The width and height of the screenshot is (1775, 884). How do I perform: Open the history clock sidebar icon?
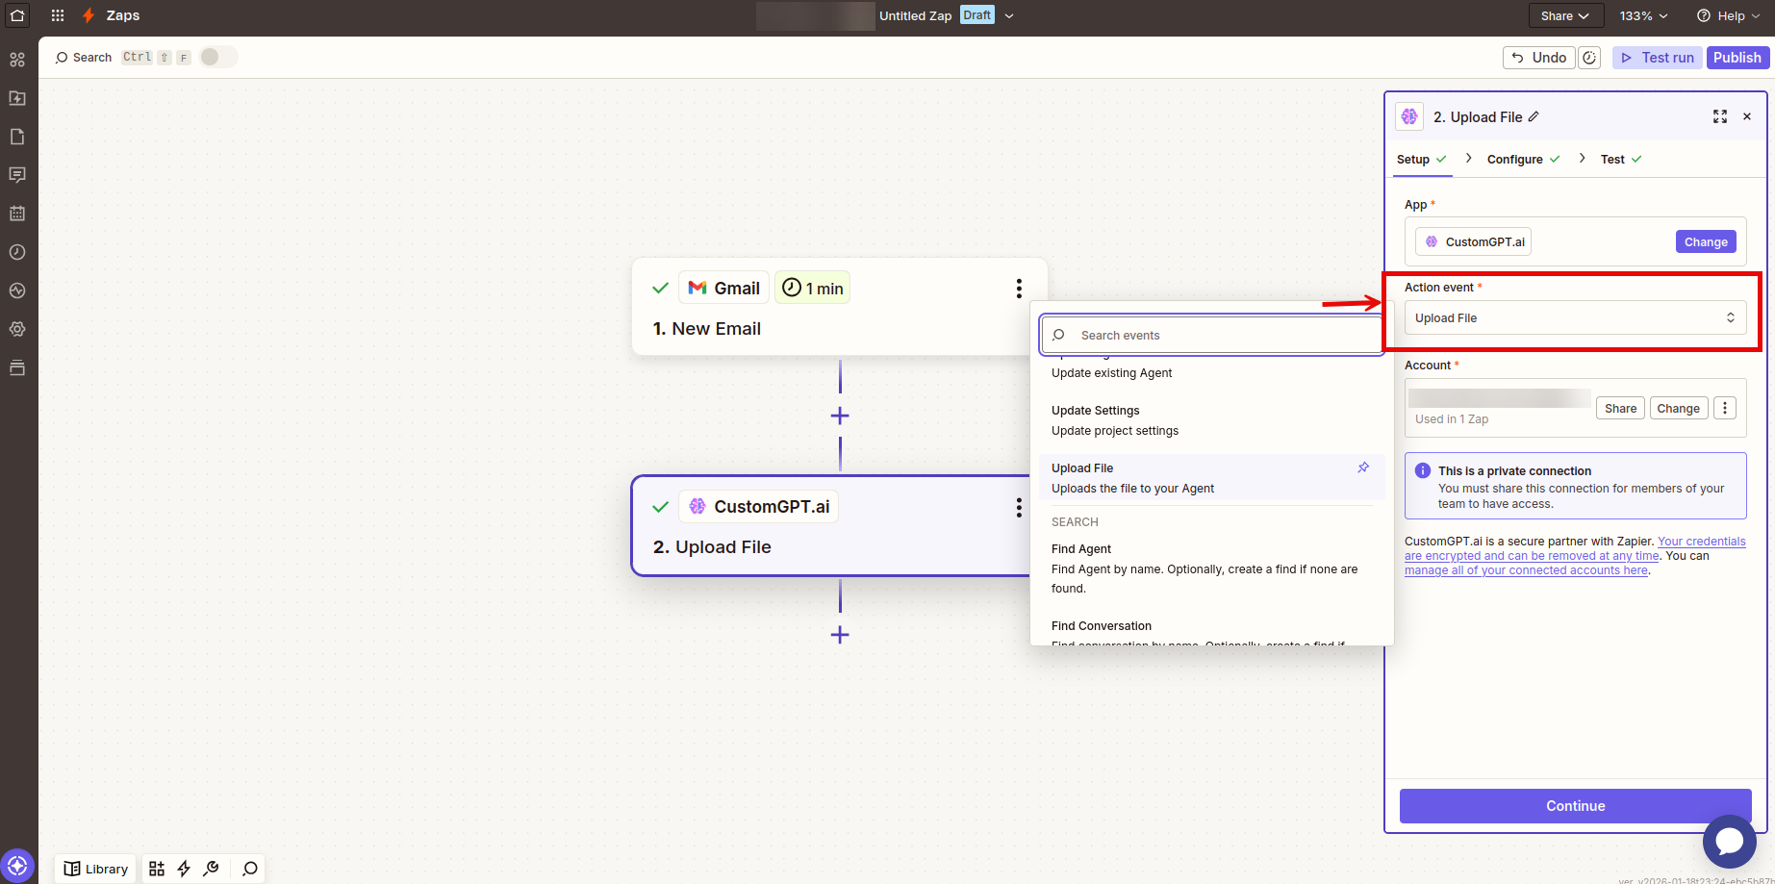click(17, 252)
